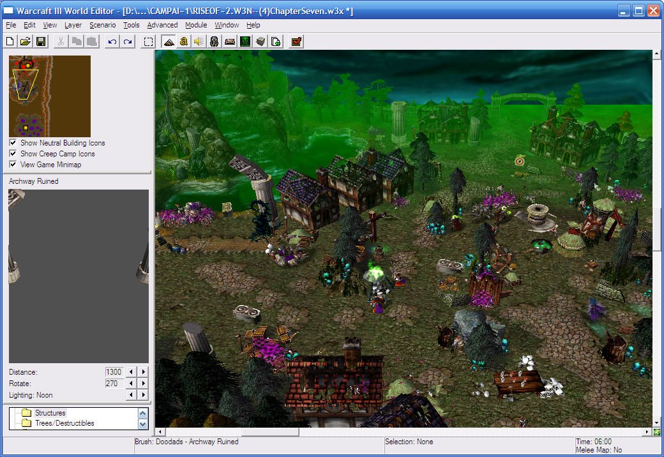The width and height of the screenshot is (664, 457).
Task: Open the Import Manager icon
Action: tap(276, 41)
